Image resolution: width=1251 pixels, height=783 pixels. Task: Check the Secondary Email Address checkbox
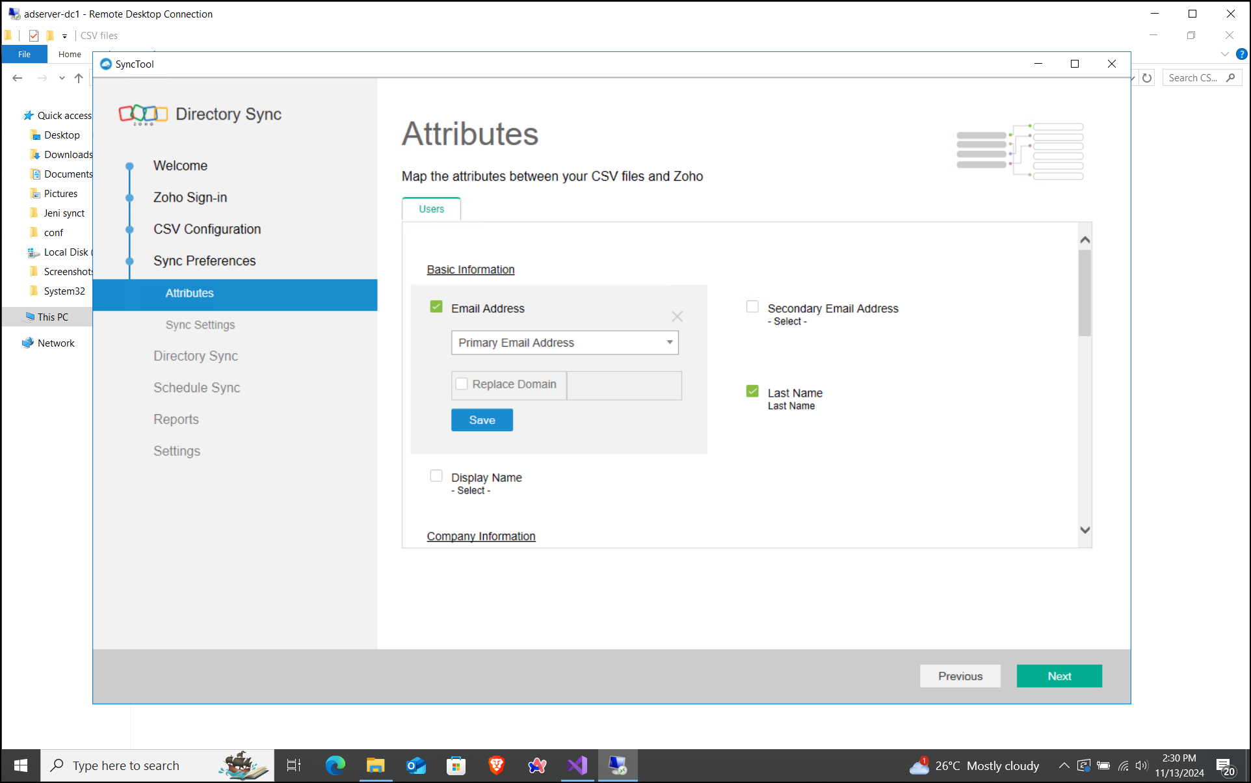752,307
